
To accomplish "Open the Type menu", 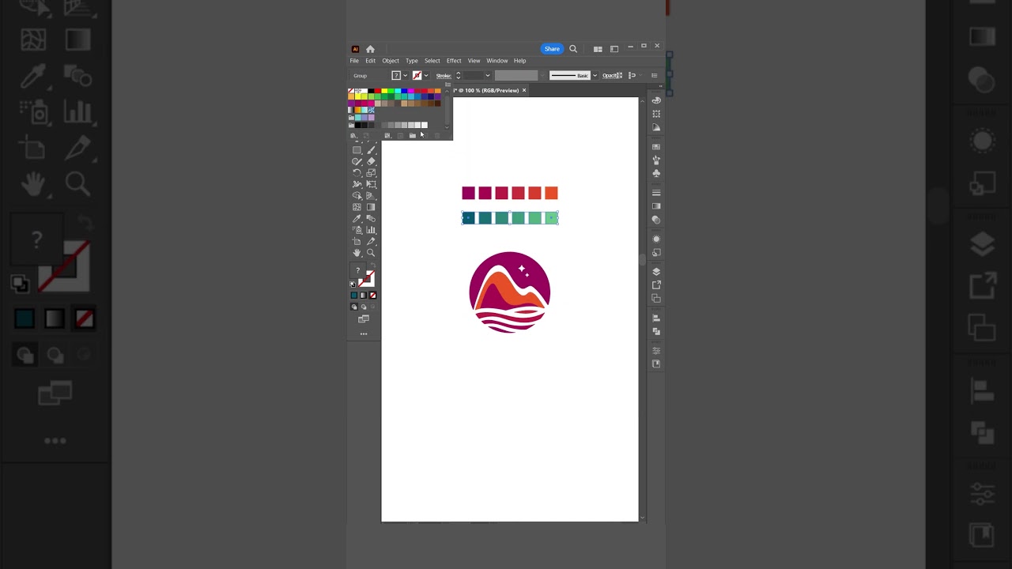I will coord(412,61).
